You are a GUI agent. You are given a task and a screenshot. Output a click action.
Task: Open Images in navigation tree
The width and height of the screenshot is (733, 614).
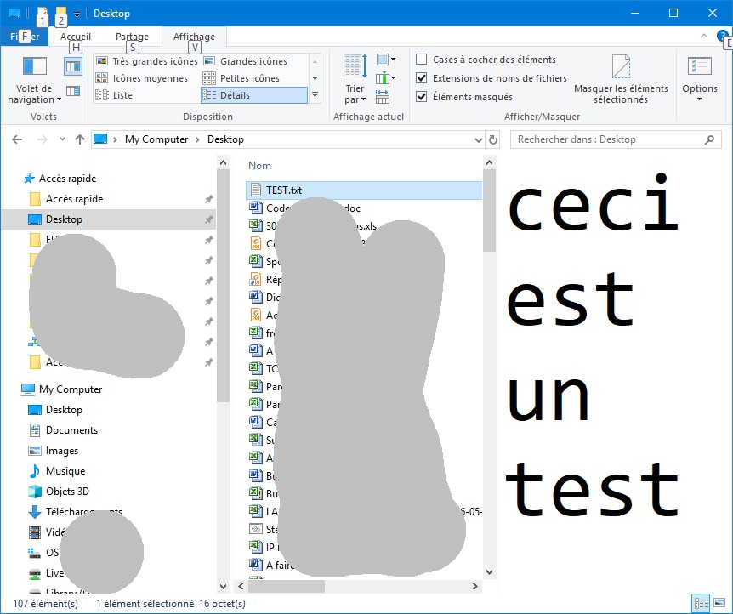(54, 451)
